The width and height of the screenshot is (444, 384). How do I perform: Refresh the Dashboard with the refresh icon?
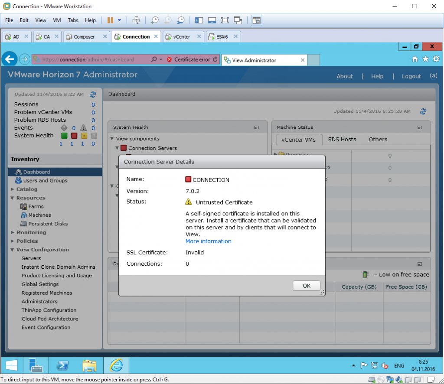click(423, 111)
